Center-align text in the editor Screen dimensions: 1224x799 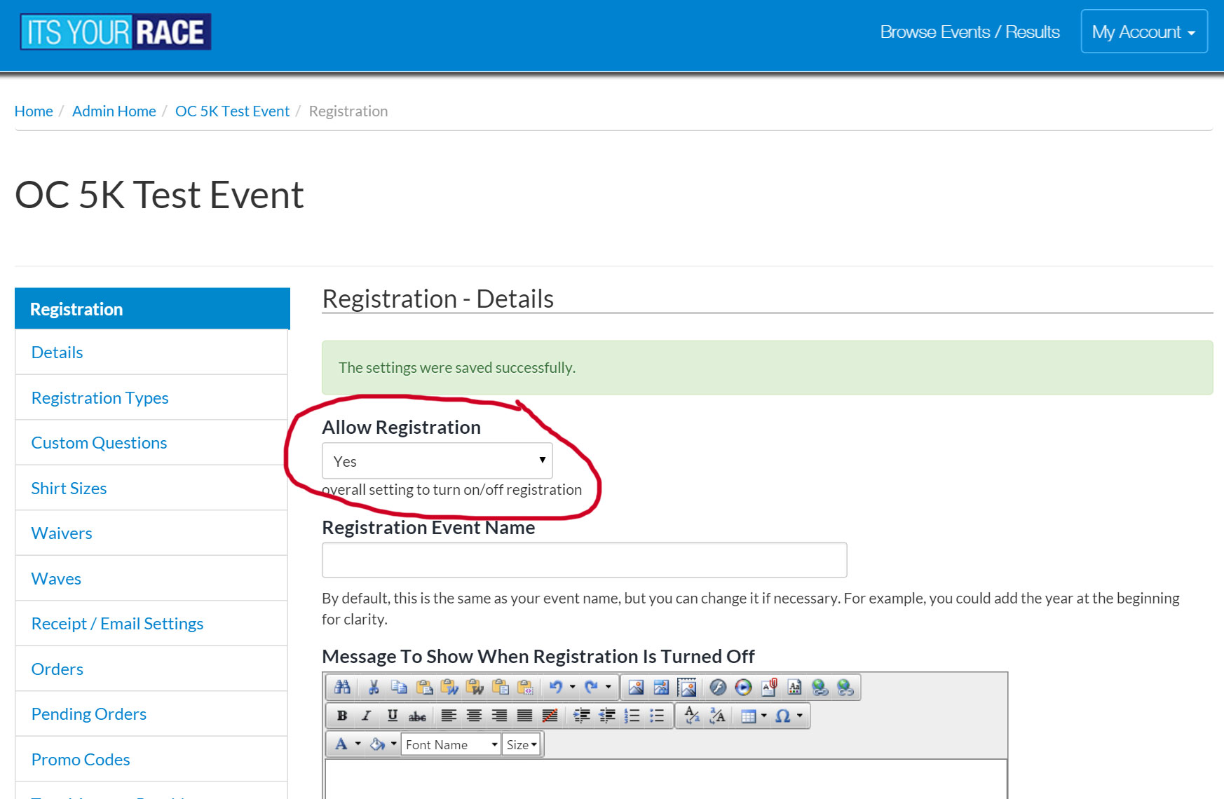click(474, 716)
